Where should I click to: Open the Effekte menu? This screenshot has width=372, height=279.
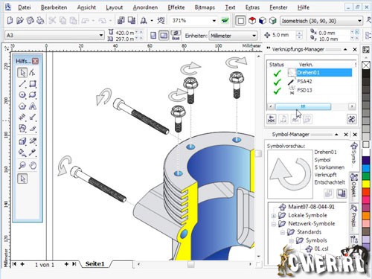[176, 7]
